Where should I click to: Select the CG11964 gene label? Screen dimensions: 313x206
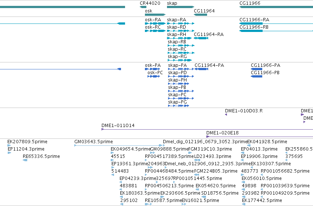[204, 11]
